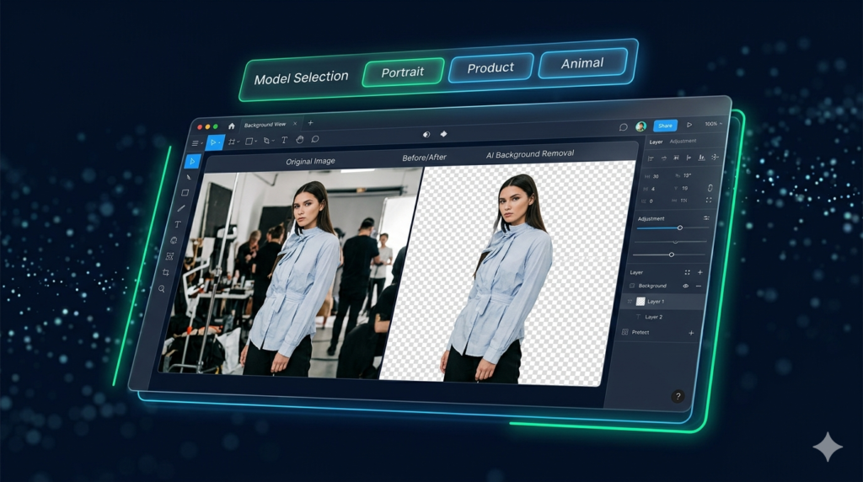
Task: Choose the Portrait model button
Action: pyautogui.click(x=403, y=72)
